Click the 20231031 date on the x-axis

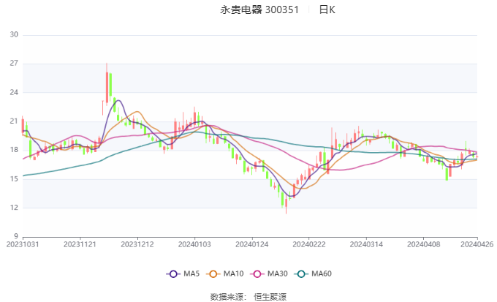point(23,244)
